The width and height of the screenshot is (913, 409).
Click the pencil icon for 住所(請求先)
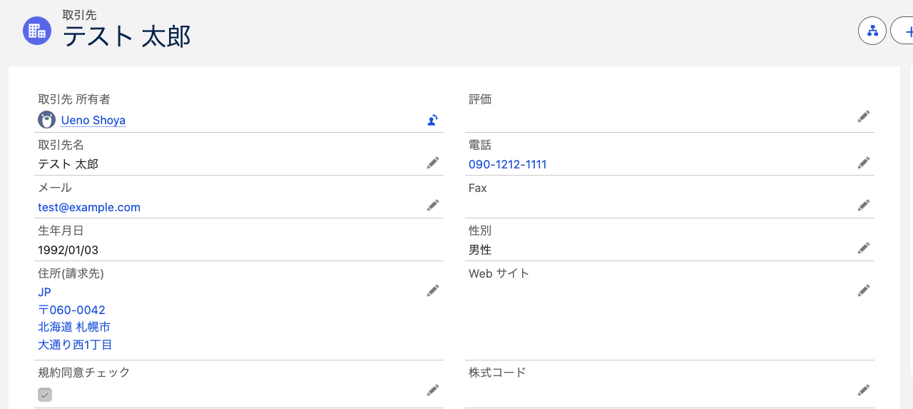[x=432, y=291]
